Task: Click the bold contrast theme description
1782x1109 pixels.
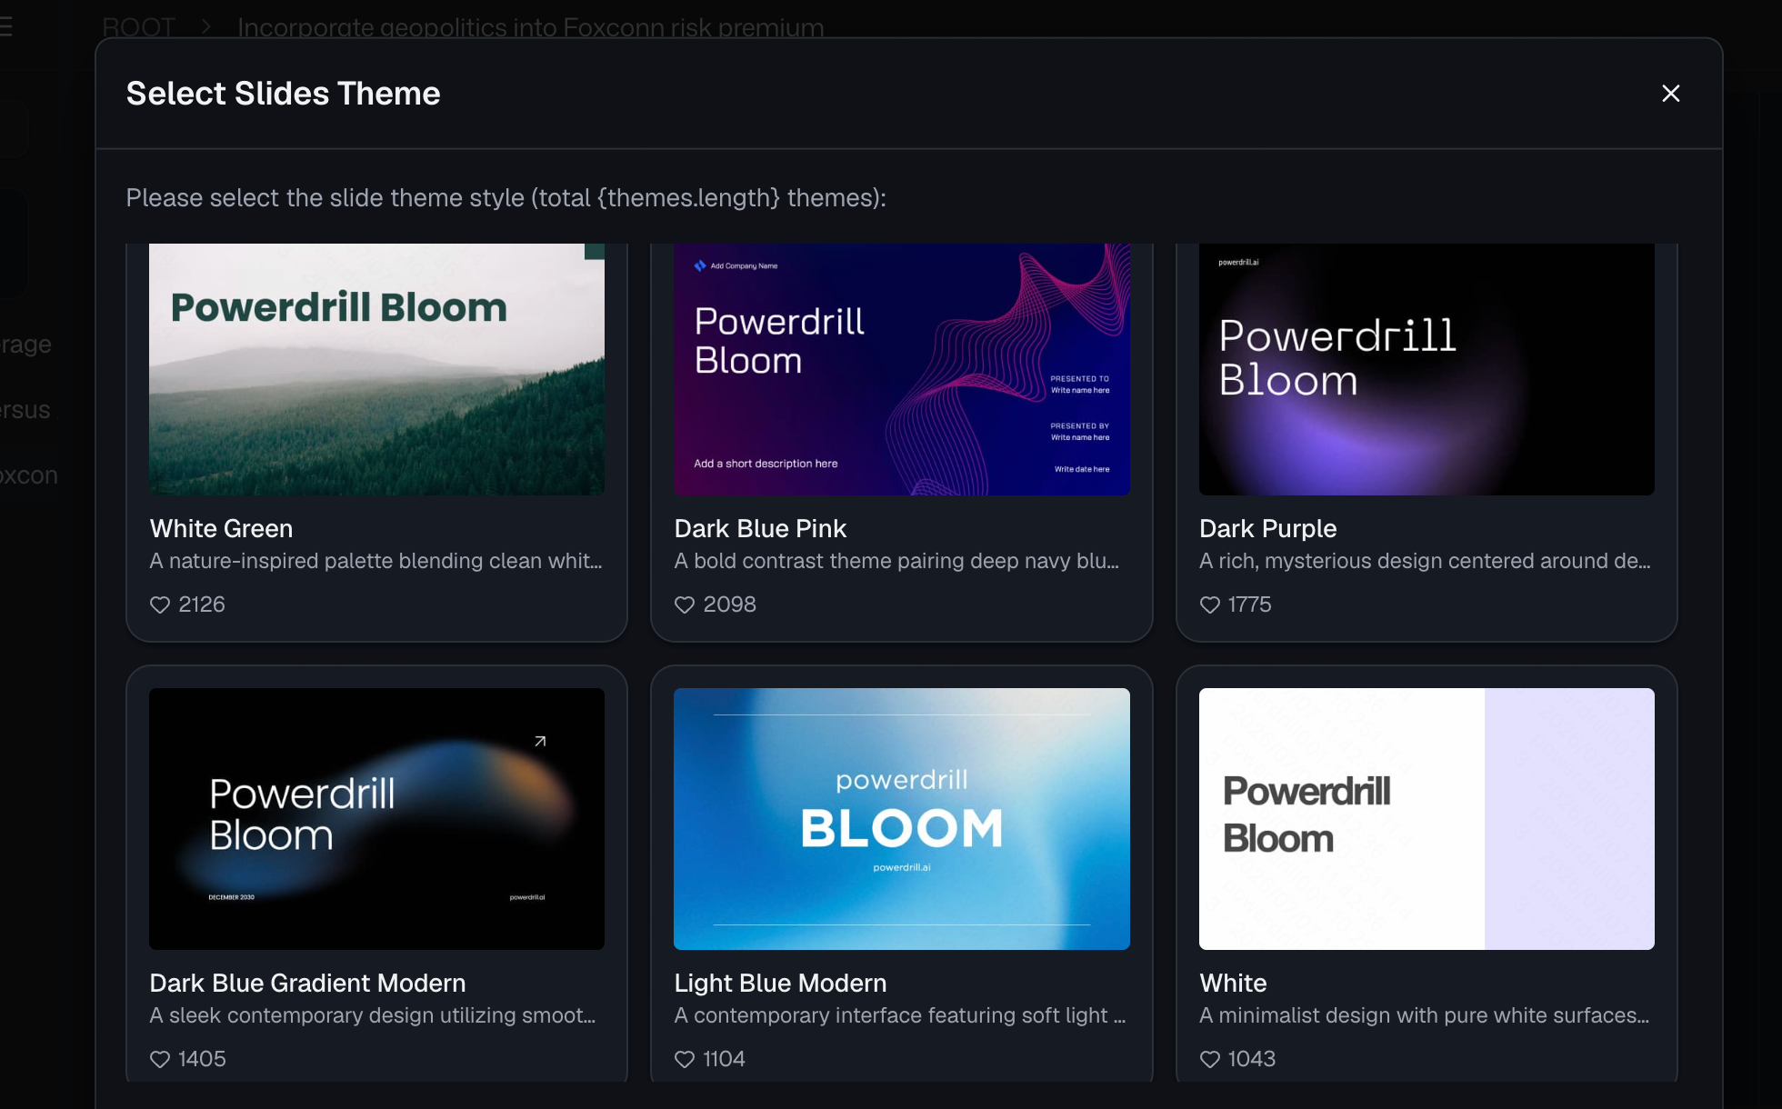Action: pos(896,561)
